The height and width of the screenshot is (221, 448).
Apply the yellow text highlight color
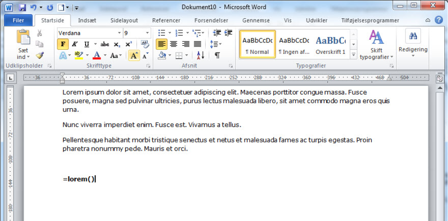(79, 55)
